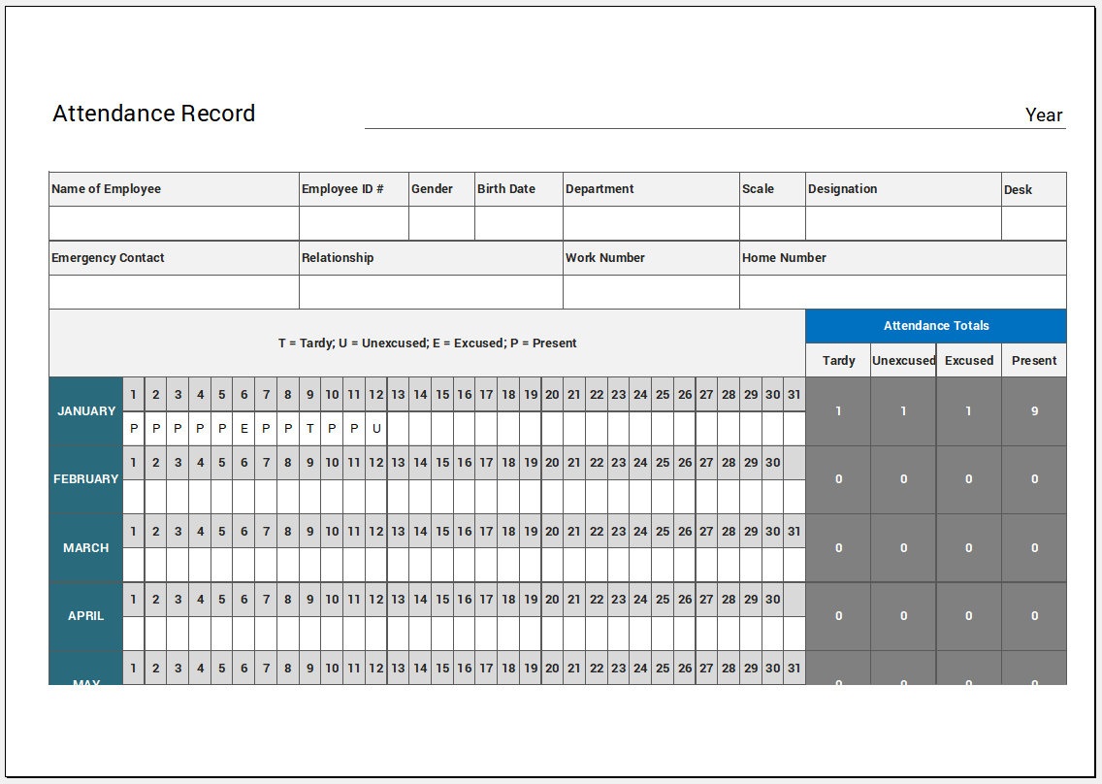The width and height of the screenshot is (1102, 784).
Task: Click the attendance code legend text
Action: [x=427, y=343]
